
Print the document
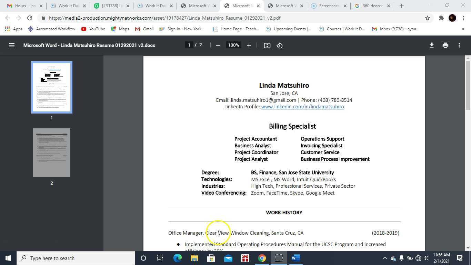click(445, 45)
